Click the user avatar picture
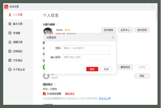 48,31
